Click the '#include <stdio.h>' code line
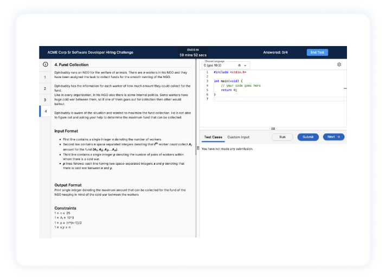The width and height of the screenshot is (386, 278). (x=230, y=72)
